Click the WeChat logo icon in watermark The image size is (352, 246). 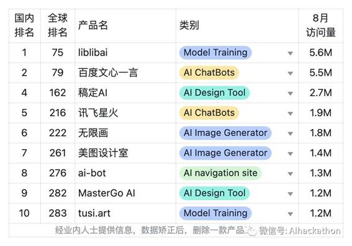coord(251,230)
